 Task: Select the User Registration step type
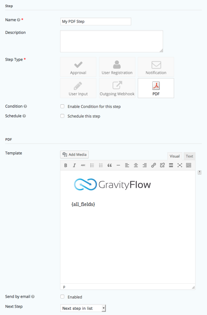(117, 67)
